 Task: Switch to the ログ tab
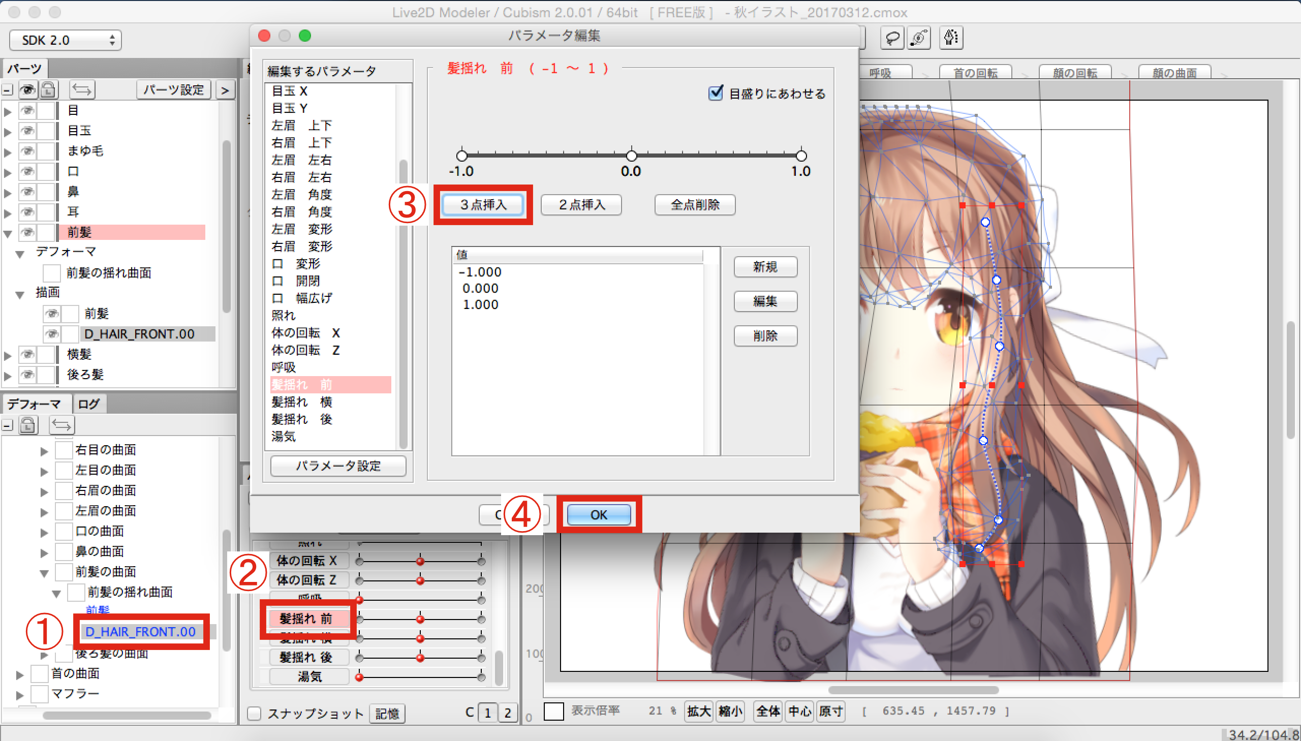point(88,404)
